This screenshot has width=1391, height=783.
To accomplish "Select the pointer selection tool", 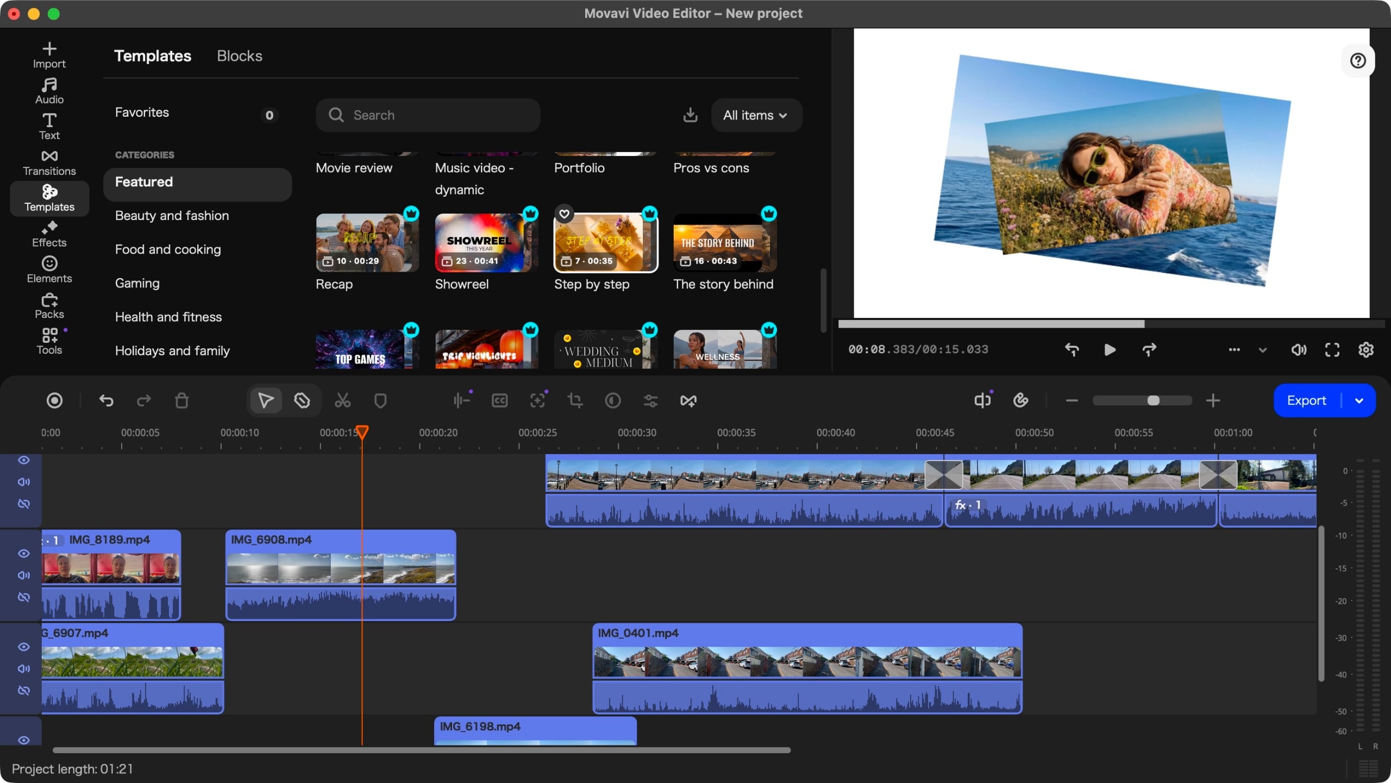I will [266, 401].
